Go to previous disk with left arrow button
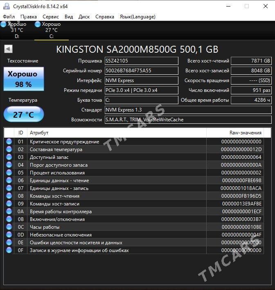 [8, 49]
